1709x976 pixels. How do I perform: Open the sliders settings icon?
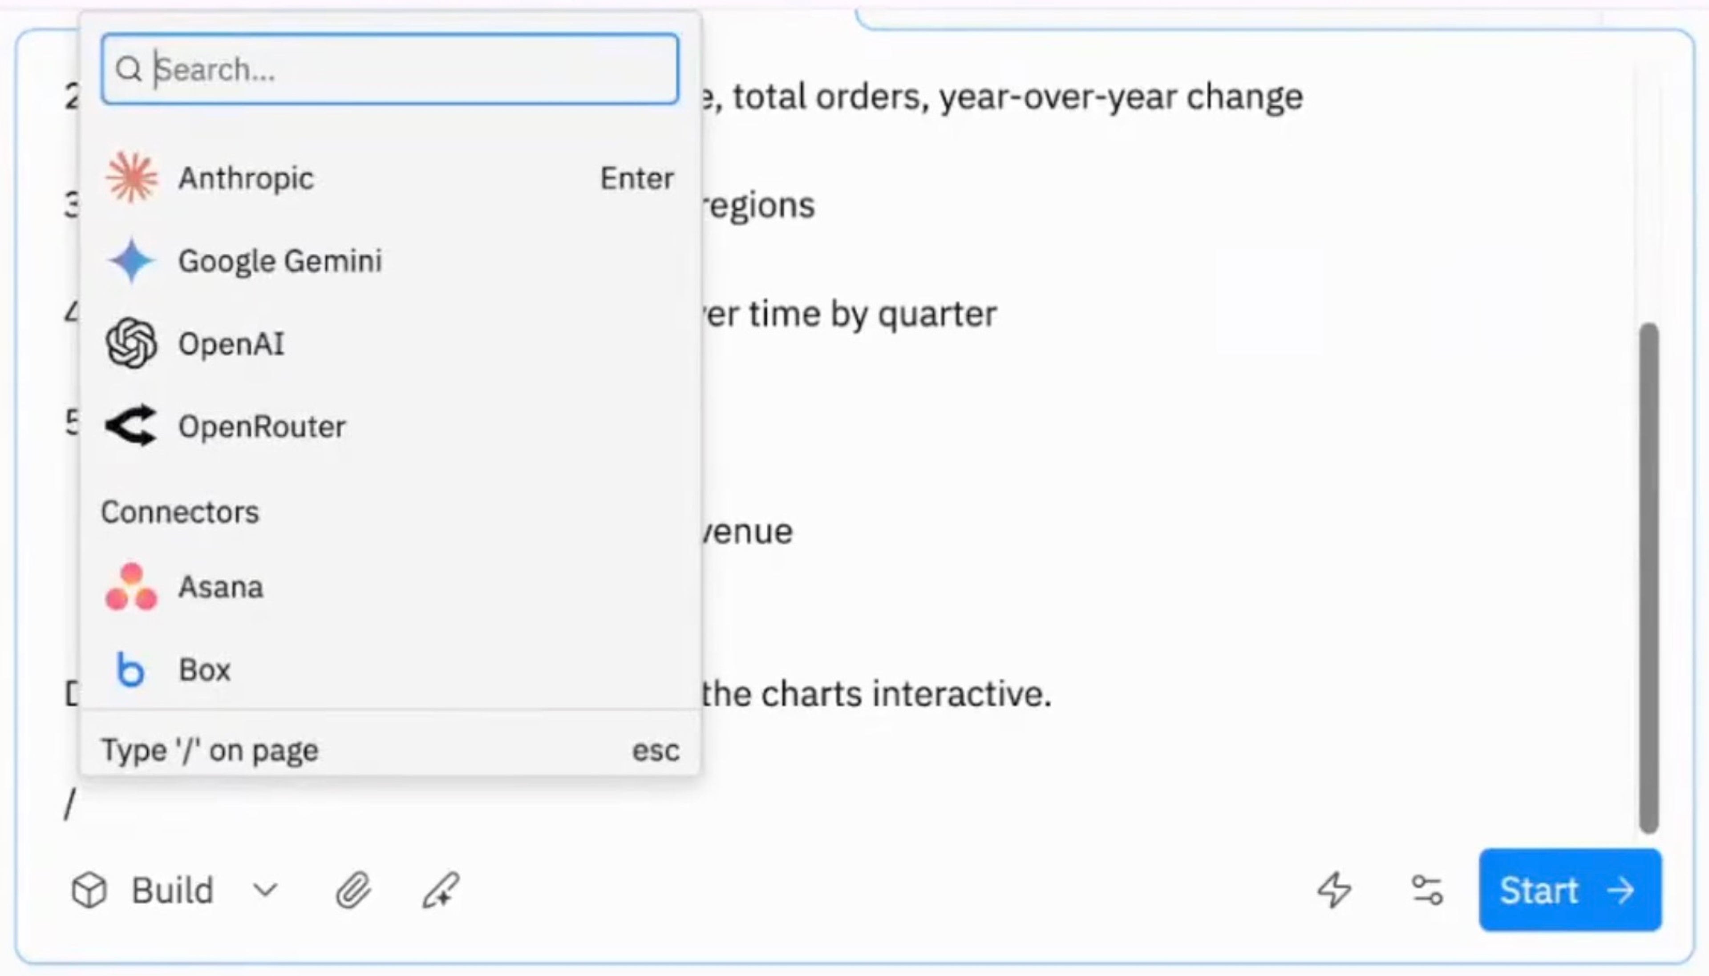[x=1427, y=890]
